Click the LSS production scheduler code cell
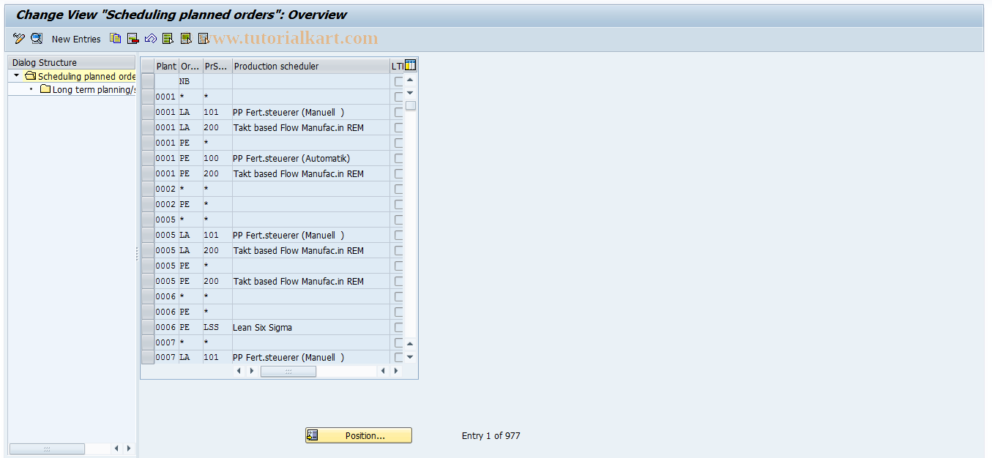This screenshot has width=992, height=458. coord(217,327)
